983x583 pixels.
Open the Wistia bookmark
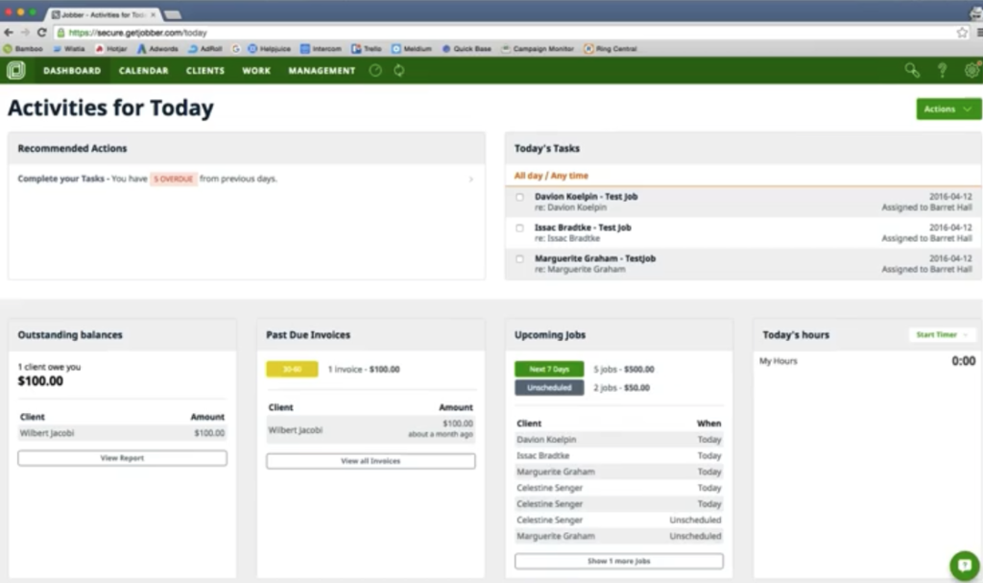[x=69, y=48]
